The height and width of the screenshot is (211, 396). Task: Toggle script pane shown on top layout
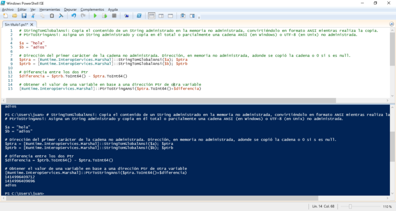click(x=152, y=15)
